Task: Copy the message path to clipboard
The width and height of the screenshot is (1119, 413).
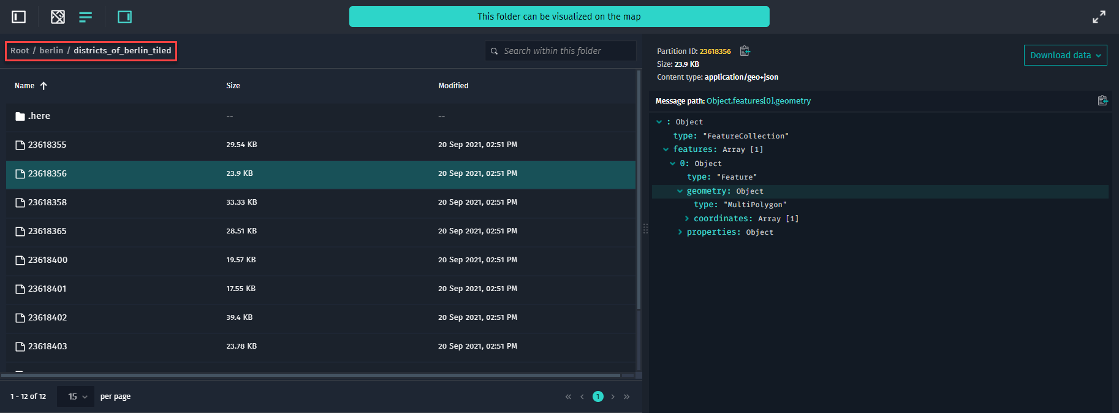Action: pos(1102,100)
